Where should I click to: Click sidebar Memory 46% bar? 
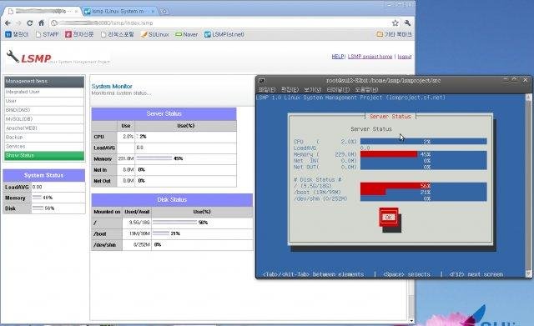(x=37, y=198)
